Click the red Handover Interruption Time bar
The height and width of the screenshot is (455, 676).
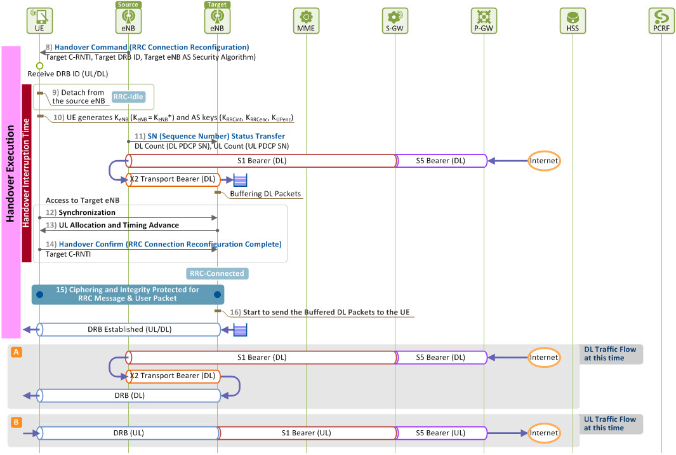point(26,173)
